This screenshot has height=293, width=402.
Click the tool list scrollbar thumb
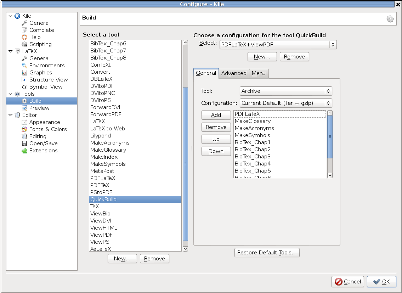pos(185,164)
